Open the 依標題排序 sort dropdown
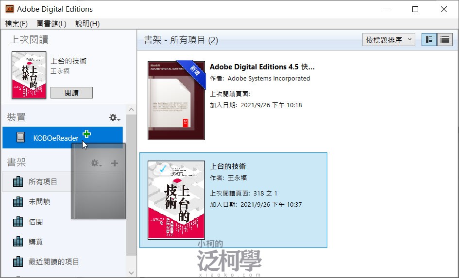The height and width of the screenshot is (278, 459). pyautogui.click(x=389, y=40)
